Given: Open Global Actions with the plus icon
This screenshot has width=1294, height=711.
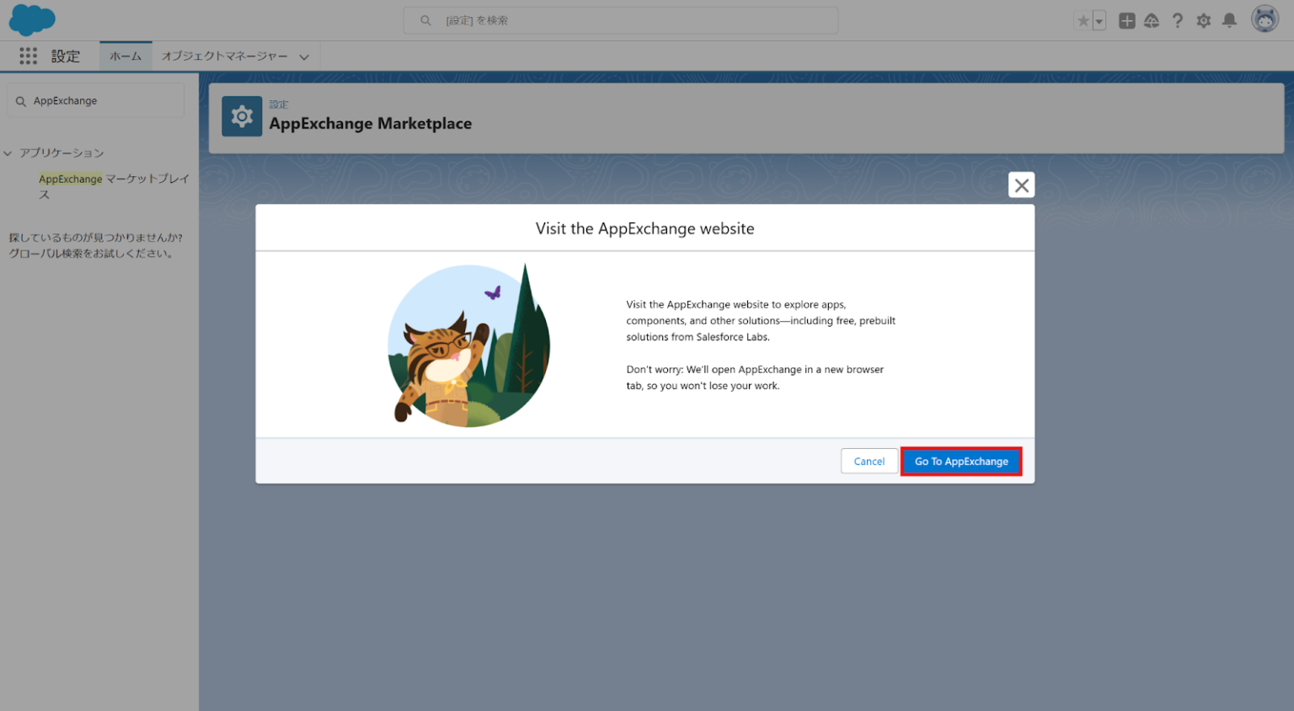Looking at the screenshot, I should point(1126,20).
